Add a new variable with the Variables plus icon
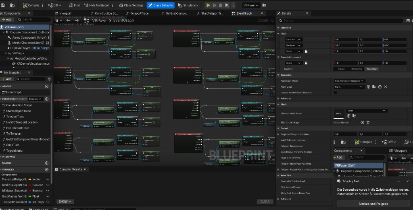The width and height of the screenshot is (413, 210). pos(47,169)
